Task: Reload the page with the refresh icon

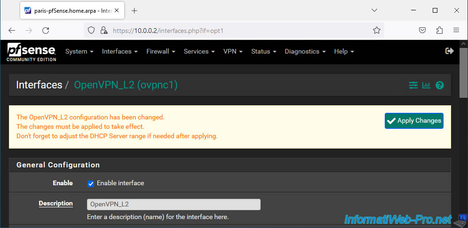Action: pos(46,30)
